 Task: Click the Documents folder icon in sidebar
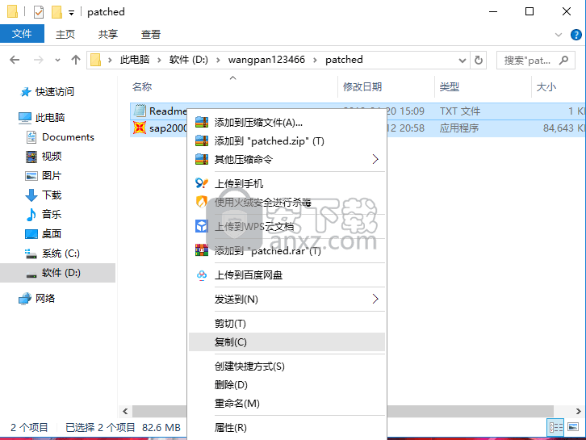point(31,137)
